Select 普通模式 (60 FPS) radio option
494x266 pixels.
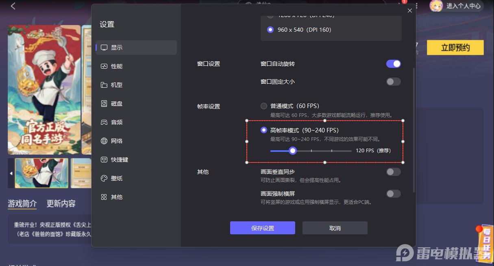pyautogui.click(x=263, y=106)
